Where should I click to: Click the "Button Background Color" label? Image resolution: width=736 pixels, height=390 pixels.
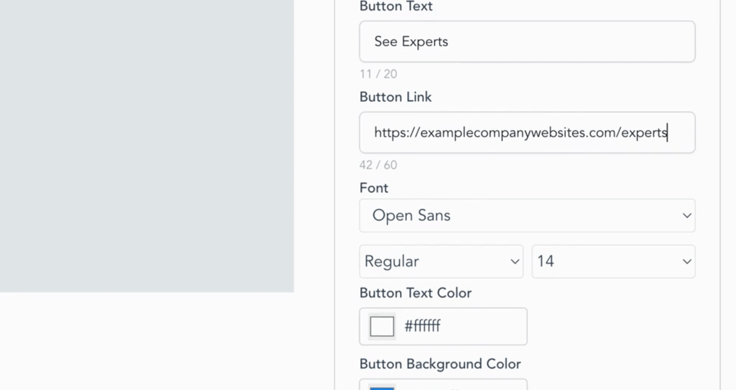440,364
